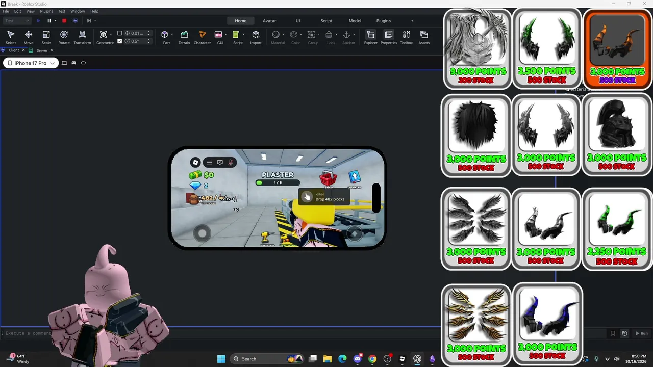Click the Windows Start button
653x367 pixels.
[221, 359]
